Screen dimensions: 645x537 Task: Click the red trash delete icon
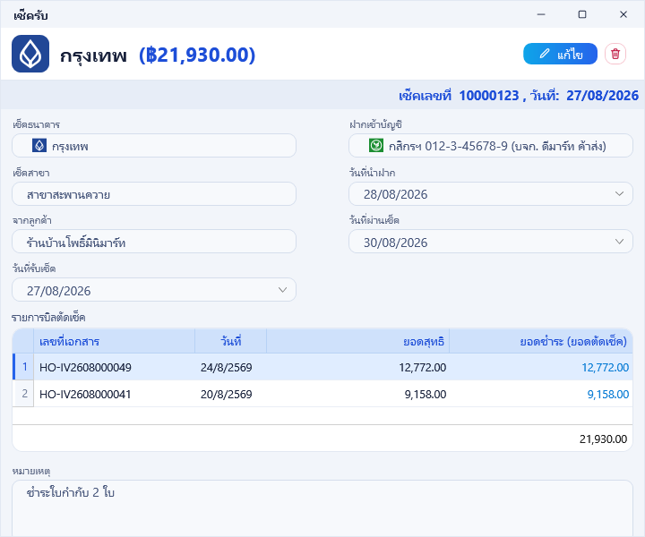pyautogui.click(x=615, y=54)
